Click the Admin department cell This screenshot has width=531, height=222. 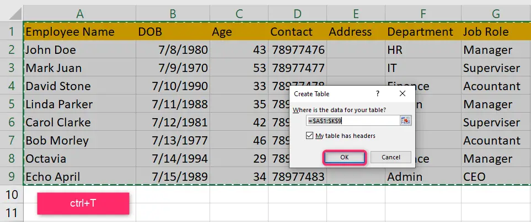(x=423, y=176)
